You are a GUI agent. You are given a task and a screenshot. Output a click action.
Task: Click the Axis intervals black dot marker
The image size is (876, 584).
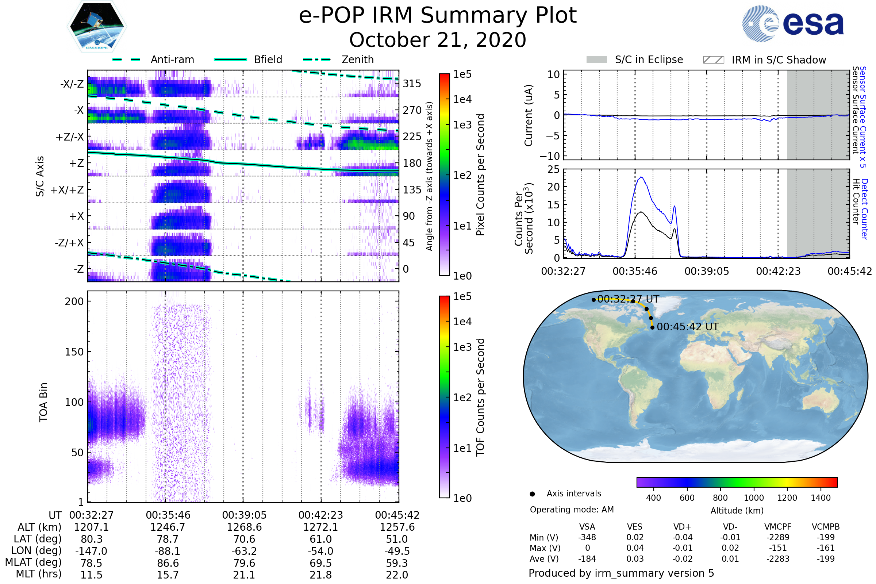click(x=532, y=494)
